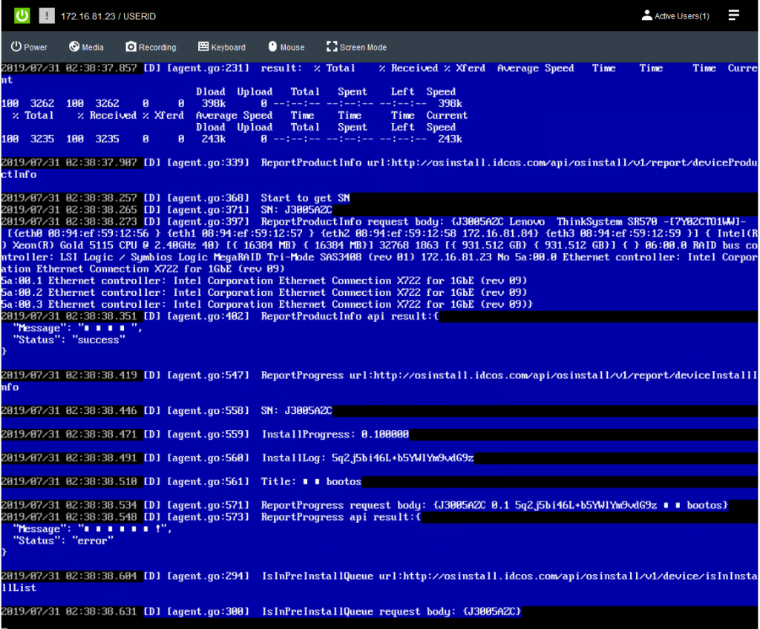Screen dimensions: 760x629
Task: Click the exclamation warning icon in title bar
Action: [46, 15]
